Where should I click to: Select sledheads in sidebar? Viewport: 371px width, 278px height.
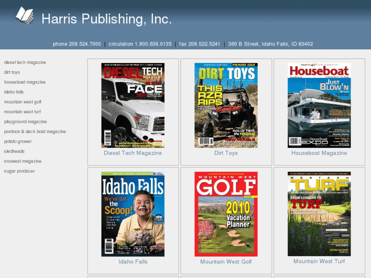point(14,151)
